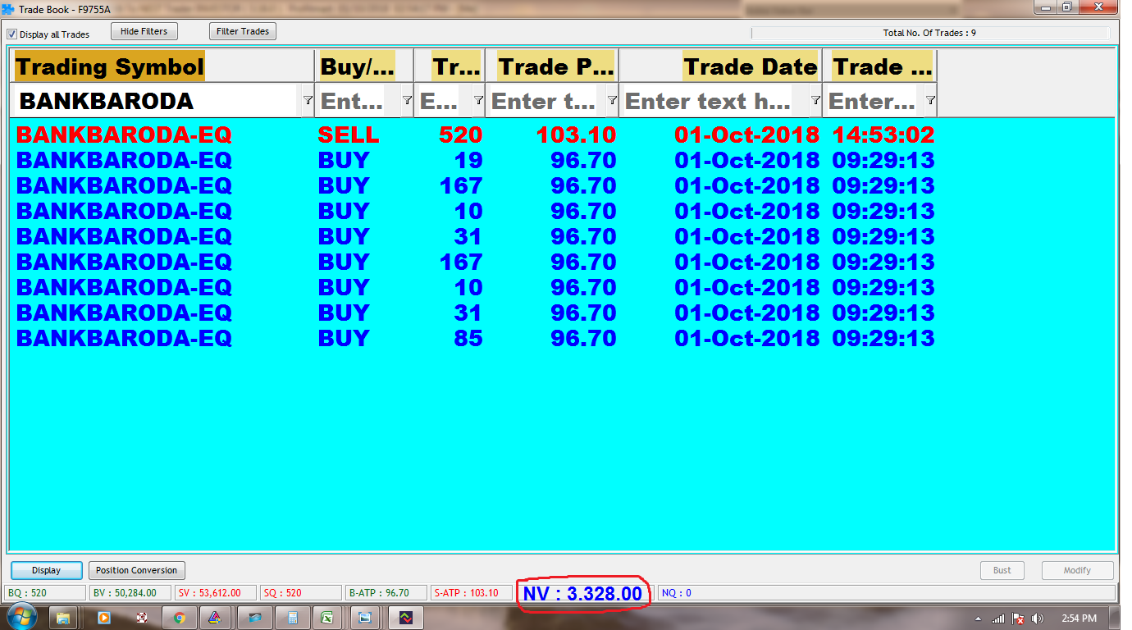Screen dimensions: 1132x630
Task: Click the quantity 520 in the SELL row
Action: click(x=460, y=135)
